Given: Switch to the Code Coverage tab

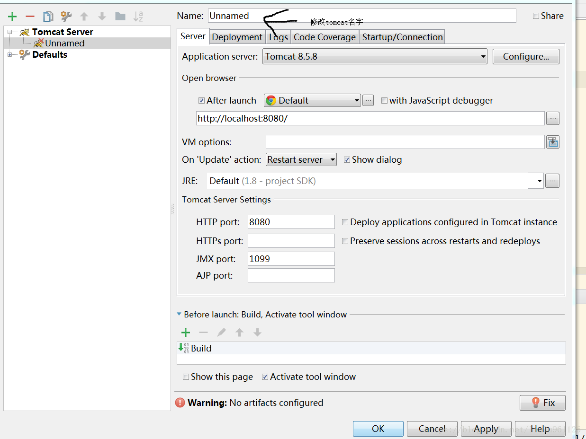Looking at the screenshot, I should coord(325,37).
